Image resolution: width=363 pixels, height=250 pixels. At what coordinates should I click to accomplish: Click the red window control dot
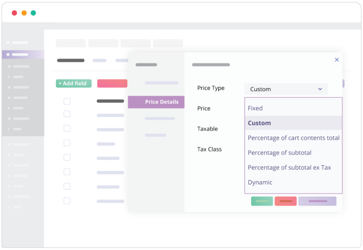[14, 13]
